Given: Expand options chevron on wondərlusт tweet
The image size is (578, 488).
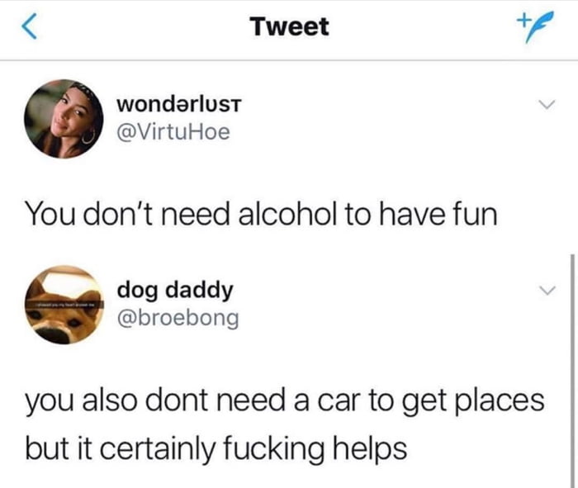Looking at the screenshot, I should 547,104.
